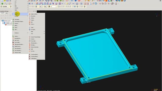Select the 3-Fillet Blend icon
Image resolution: width=162 pixels, height=91 pixels.
coord(30,58)
